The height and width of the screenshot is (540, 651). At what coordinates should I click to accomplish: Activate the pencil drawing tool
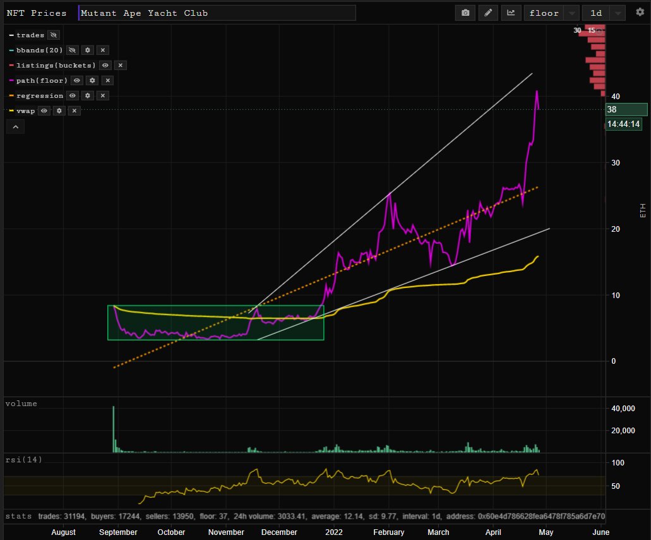point(488,13)
